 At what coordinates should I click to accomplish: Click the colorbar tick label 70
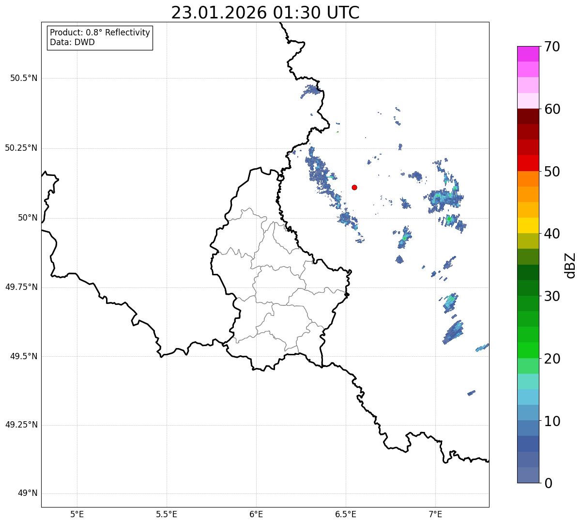tap(552, 47)
